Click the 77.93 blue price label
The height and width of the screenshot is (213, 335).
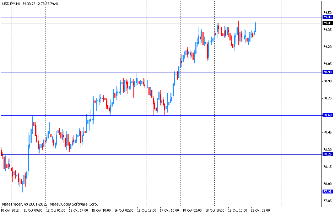pos(327,192)
